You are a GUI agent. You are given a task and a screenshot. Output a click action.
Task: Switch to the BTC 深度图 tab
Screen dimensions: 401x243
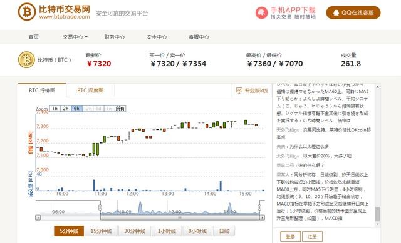(x=90, y=91)
